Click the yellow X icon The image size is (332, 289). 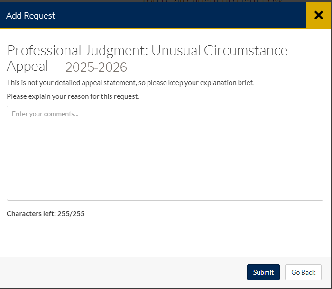[x=319, y=15]
